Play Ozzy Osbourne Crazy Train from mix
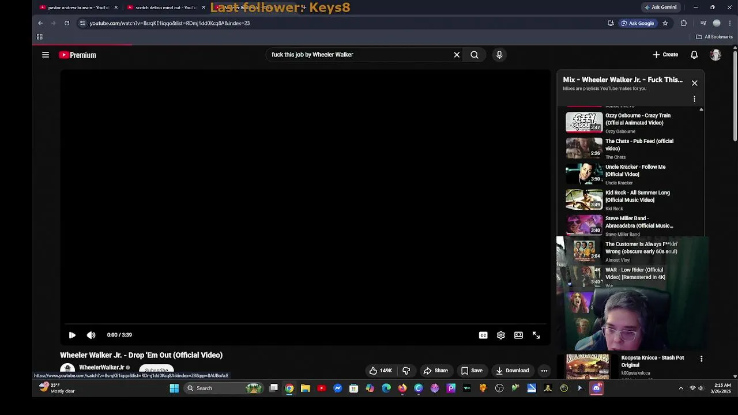Viewport: 738px width, 415px height. tap(632, 123)
